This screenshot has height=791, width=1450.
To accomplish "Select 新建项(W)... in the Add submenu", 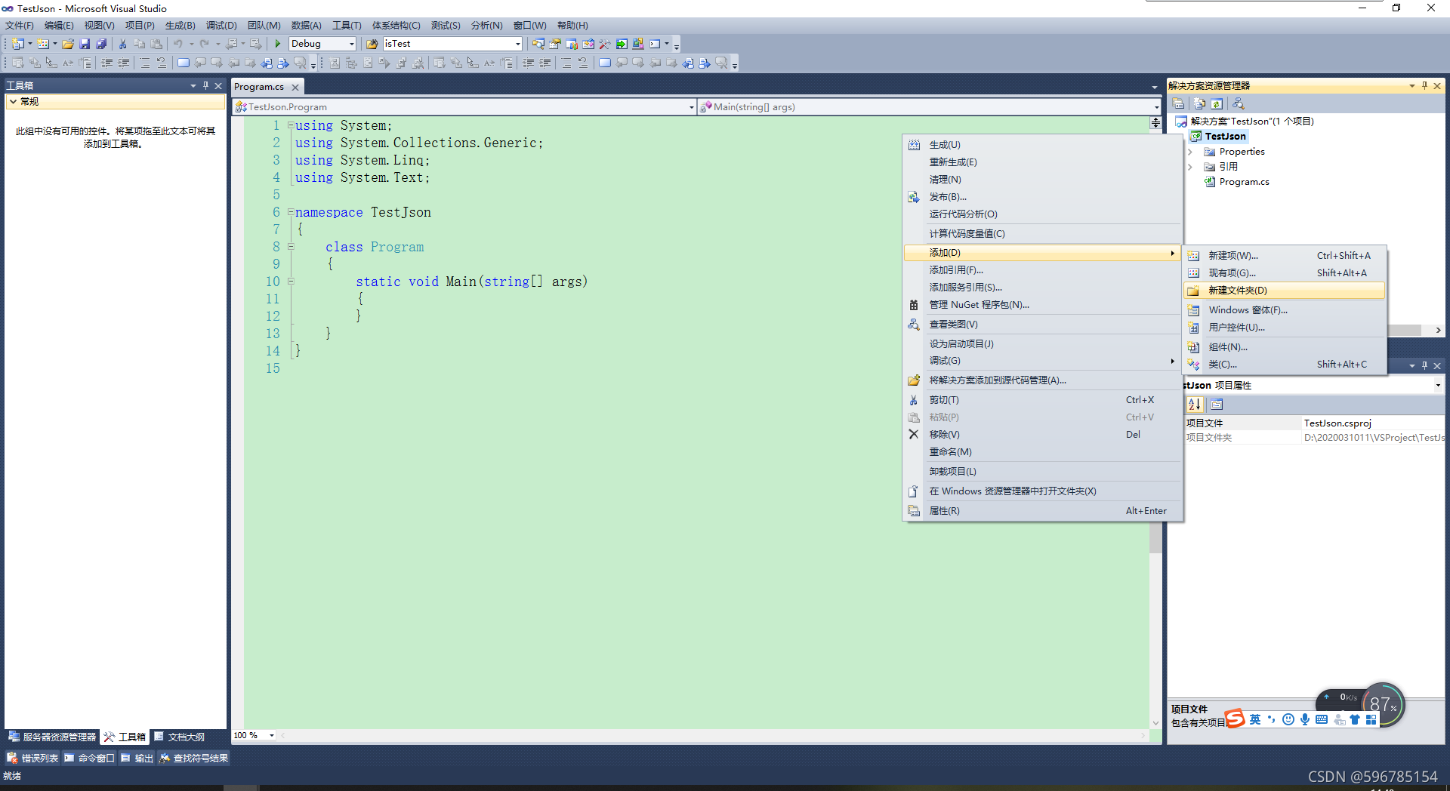I will pyautogui.click(x=1285, y=256).
